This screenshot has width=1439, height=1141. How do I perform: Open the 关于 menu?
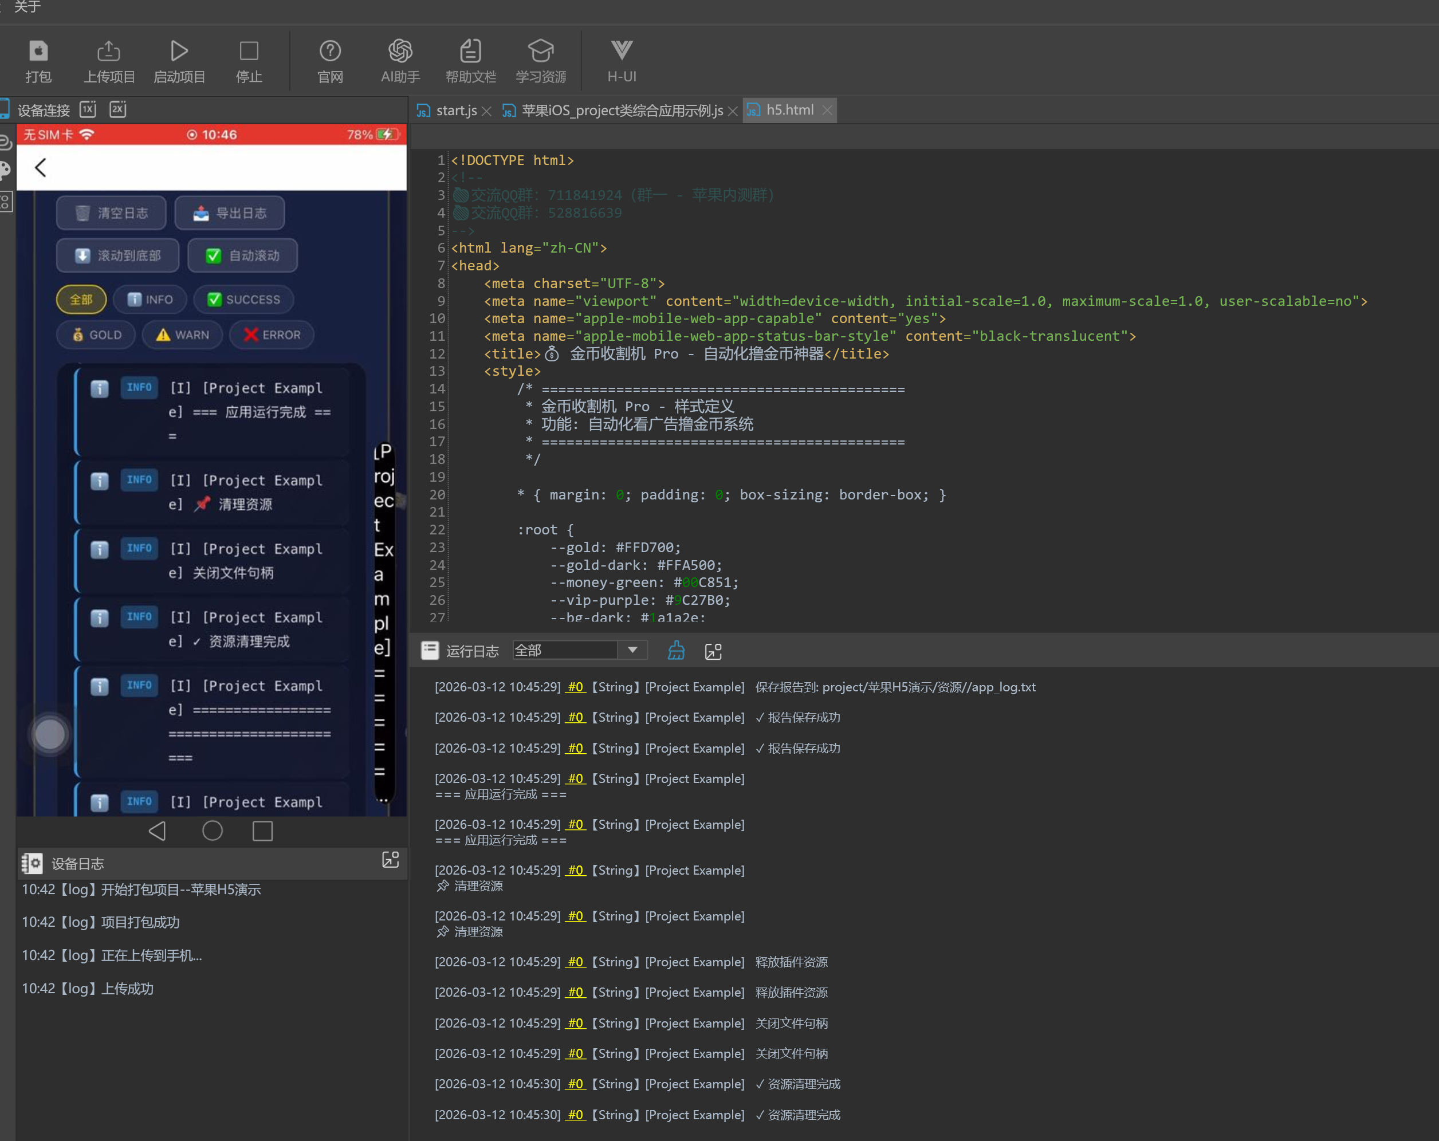click(27, 7)
